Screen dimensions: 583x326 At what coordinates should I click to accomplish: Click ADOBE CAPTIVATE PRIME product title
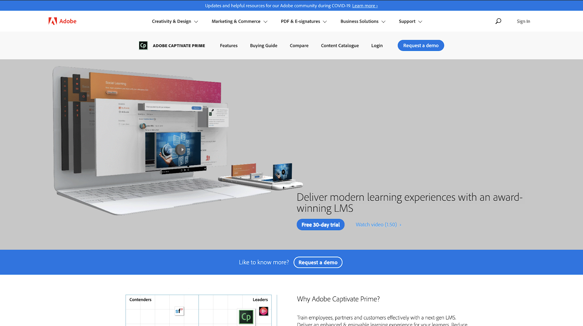179,46
